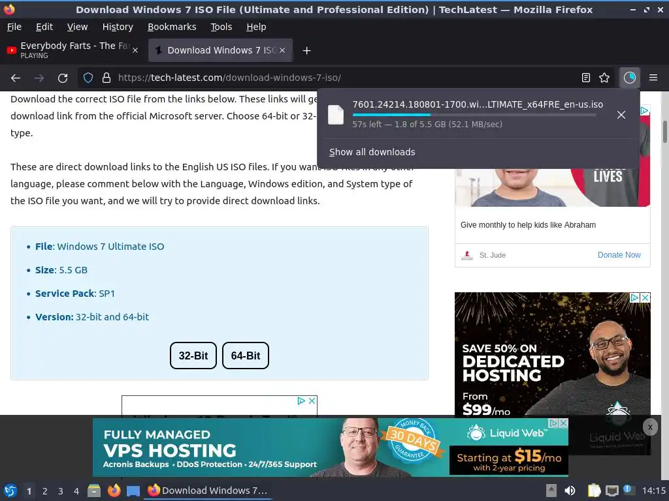The image size is (669, 501).
Task: Launch Firefox from taskbar quick launch
Action: click(114, 491)
